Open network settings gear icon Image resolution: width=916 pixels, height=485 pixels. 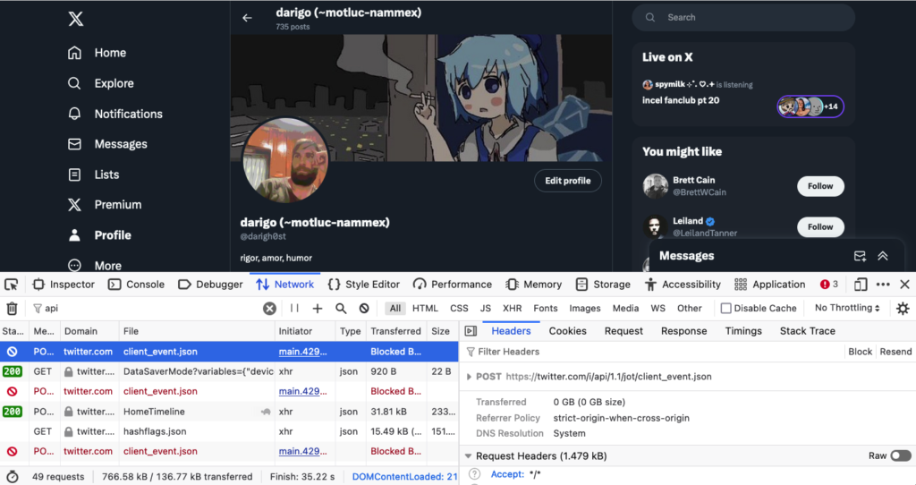903,309
